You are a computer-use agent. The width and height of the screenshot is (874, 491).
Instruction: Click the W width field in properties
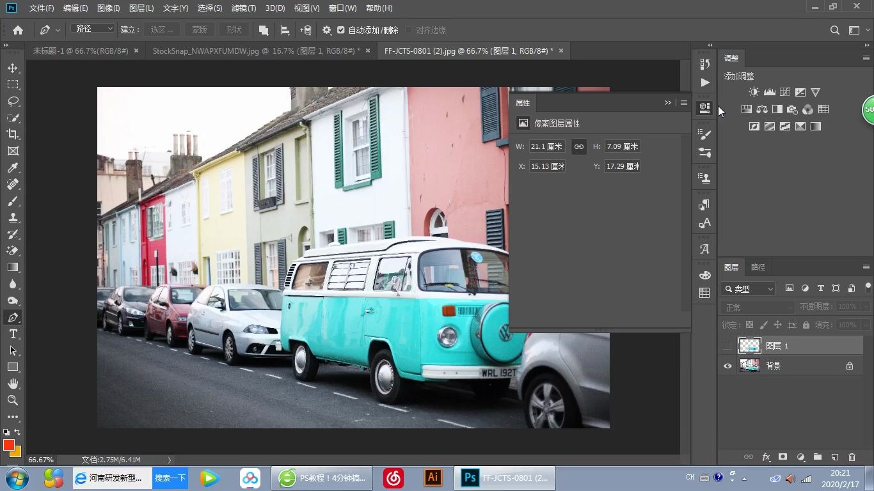coord(546,146)
